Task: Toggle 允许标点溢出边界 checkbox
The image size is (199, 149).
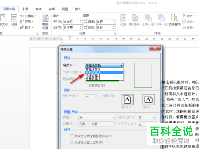Action: [72, 142]
